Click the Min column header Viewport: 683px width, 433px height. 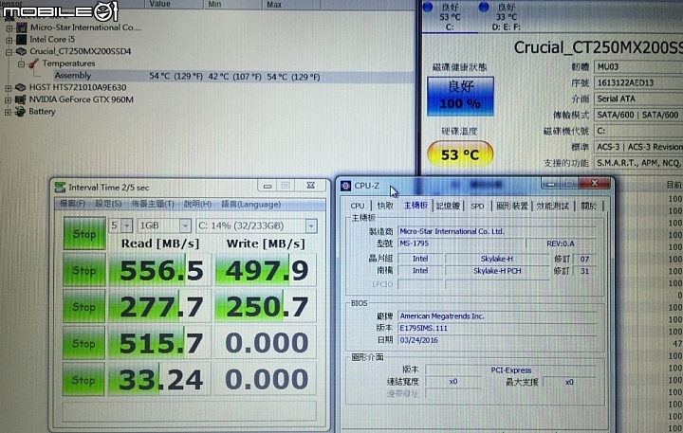232,5
